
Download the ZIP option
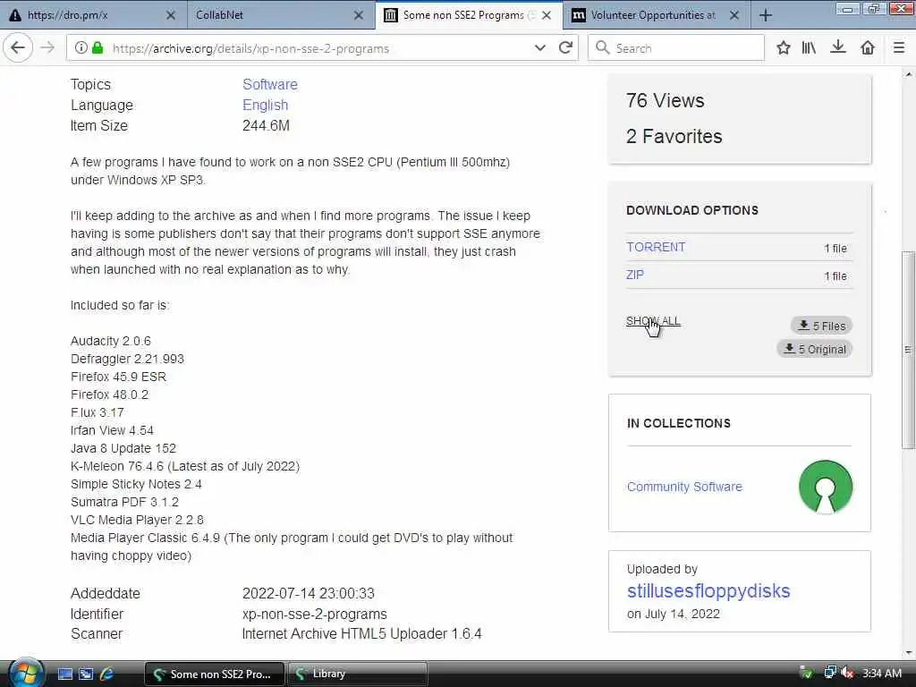coord(635,275)
